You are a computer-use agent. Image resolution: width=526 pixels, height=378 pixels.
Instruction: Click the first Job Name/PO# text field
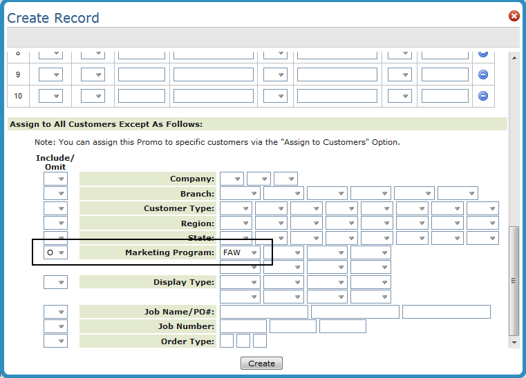tap(264, 312)
